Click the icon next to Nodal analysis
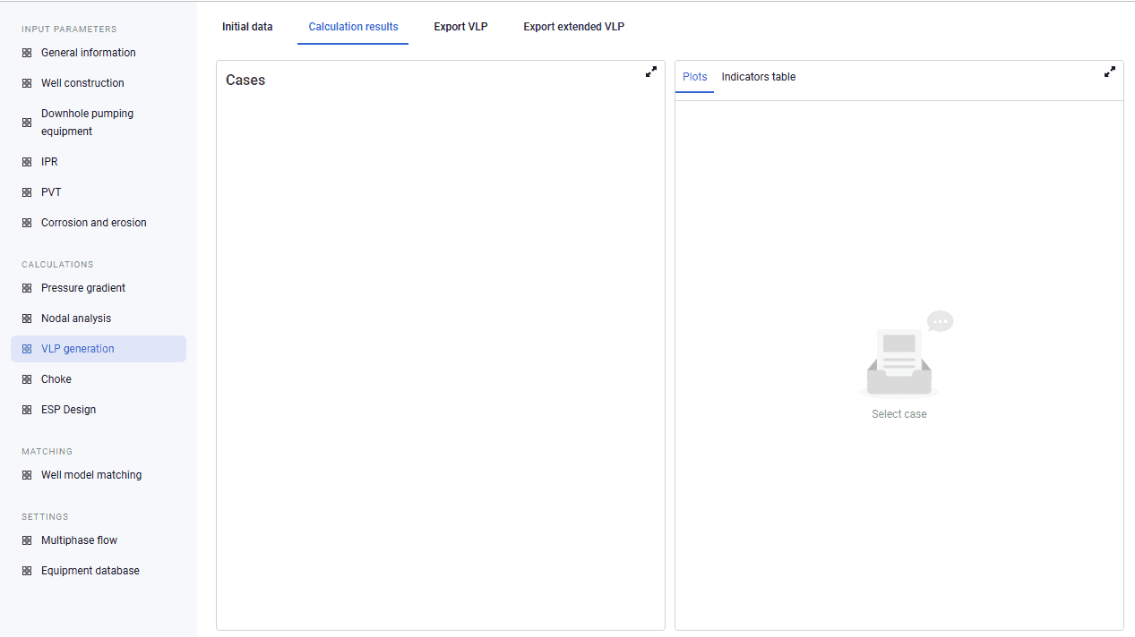 pos(27,318)
